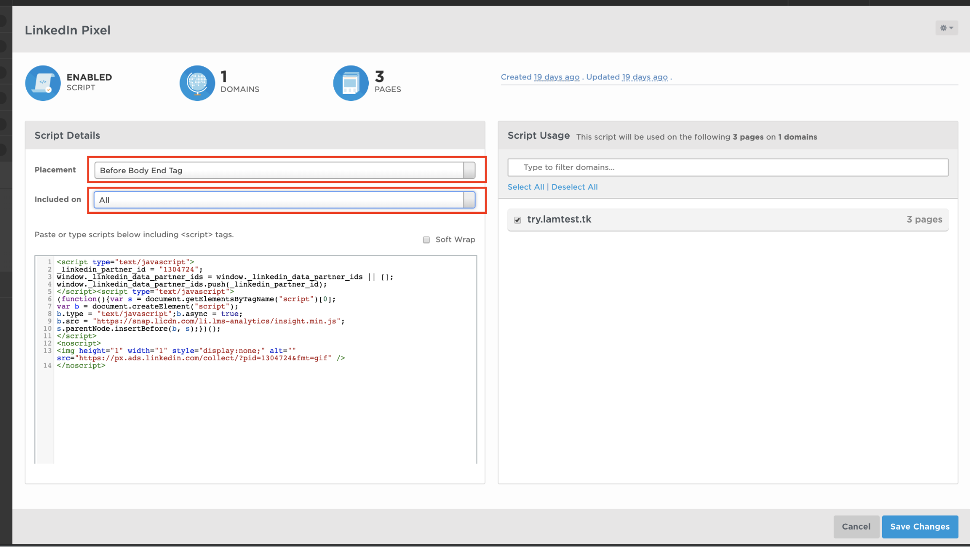970x547 pixels.
Task: Click the parentNode.insertBefore code line
Action: [138, 329]
